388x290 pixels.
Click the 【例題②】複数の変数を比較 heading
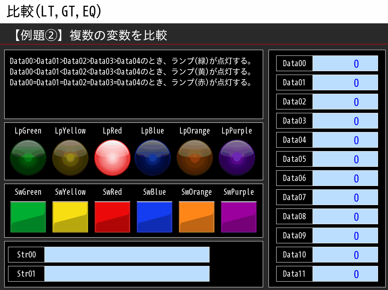pyautogui.click(x=90, y=35)
